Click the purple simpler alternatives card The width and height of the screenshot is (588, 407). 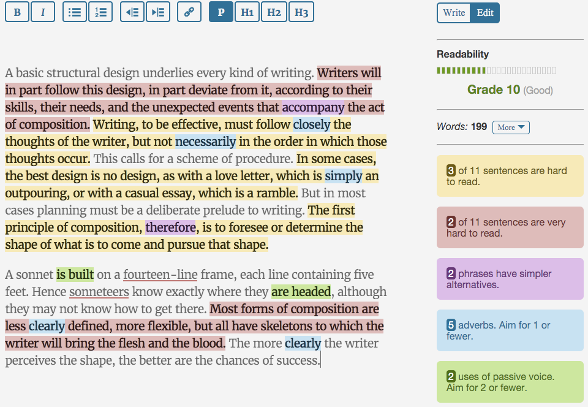pos(510,279)
